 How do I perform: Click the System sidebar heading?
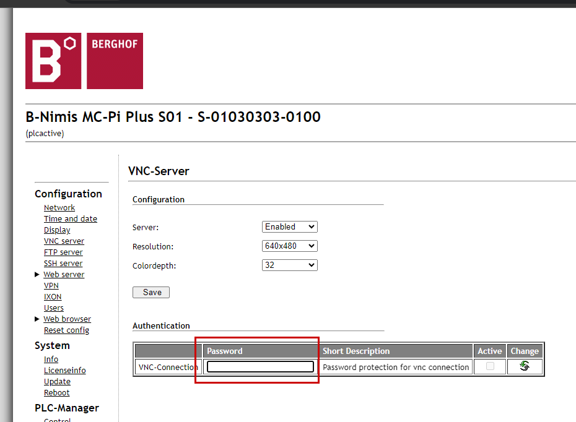tap(52, 345)
